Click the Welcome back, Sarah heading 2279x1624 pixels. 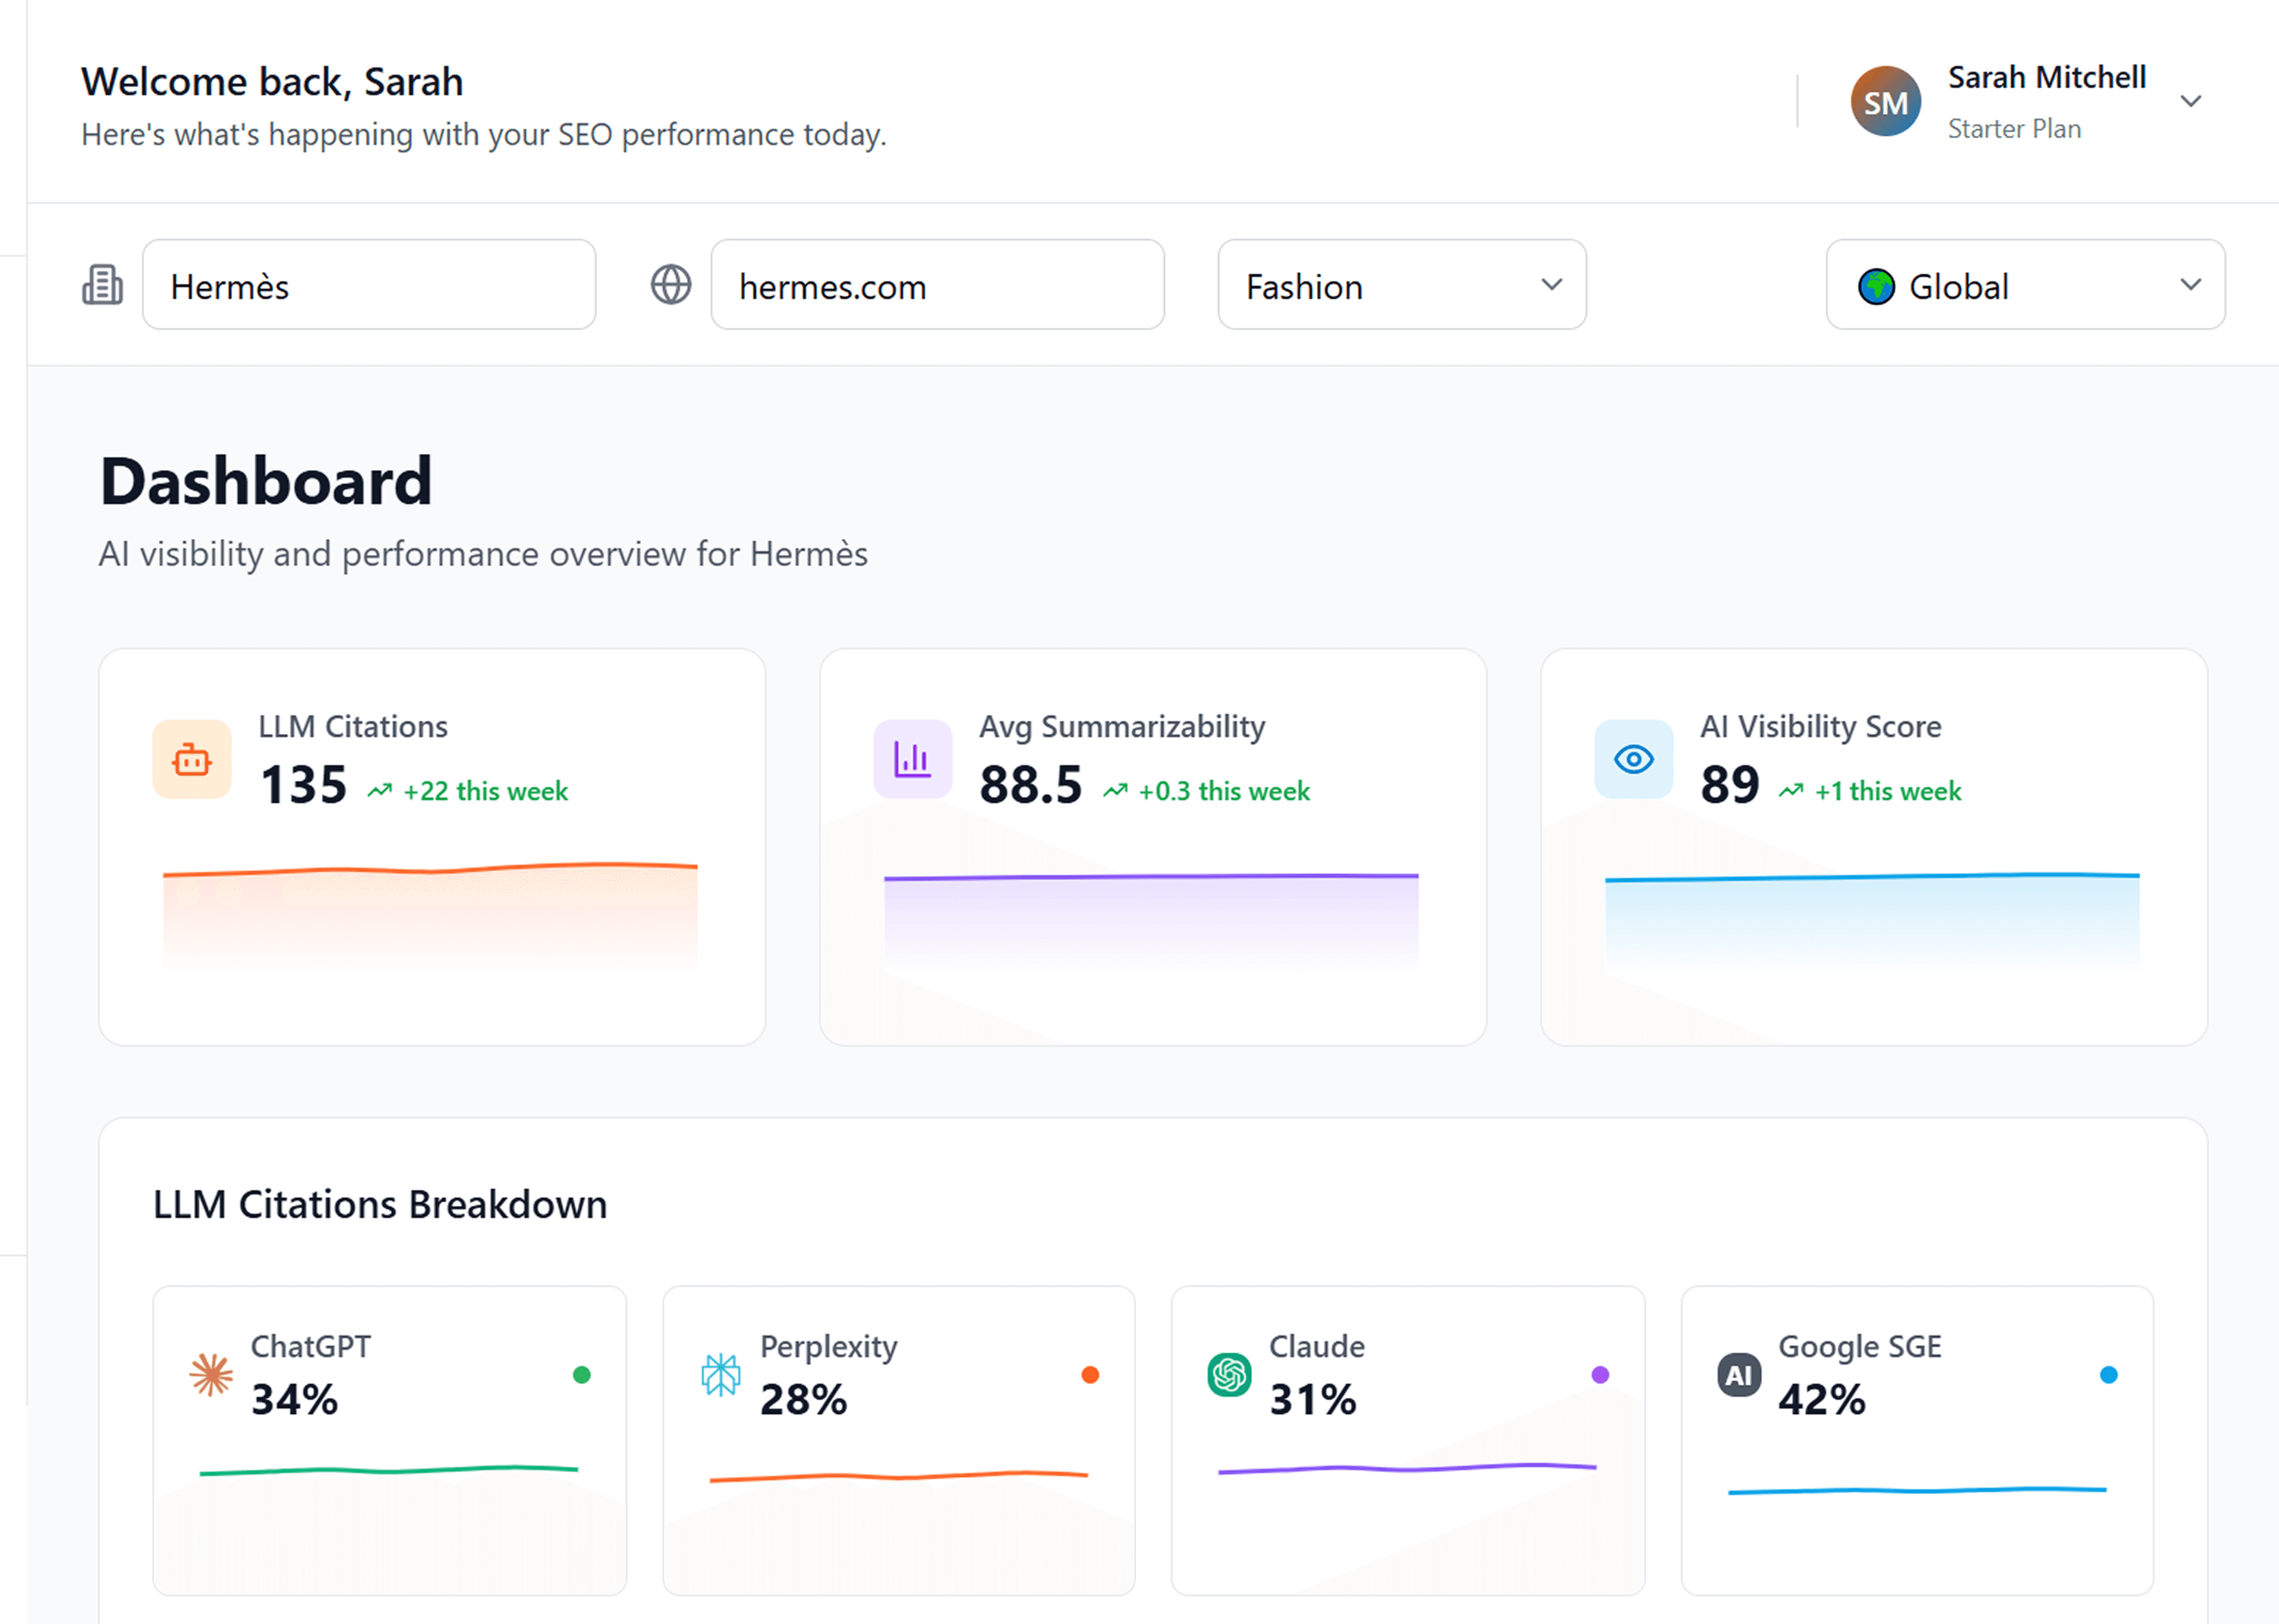tap(272, 81)
